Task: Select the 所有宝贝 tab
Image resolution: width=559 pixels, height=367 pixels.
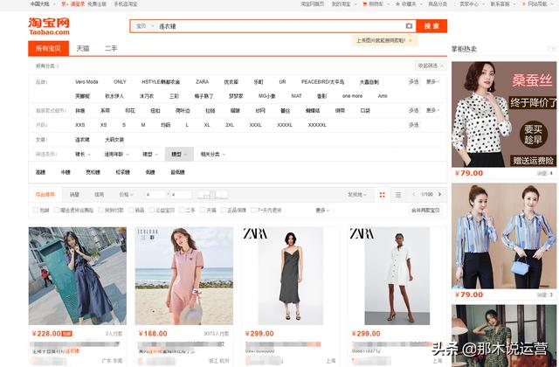Action: tap(48, 49)
